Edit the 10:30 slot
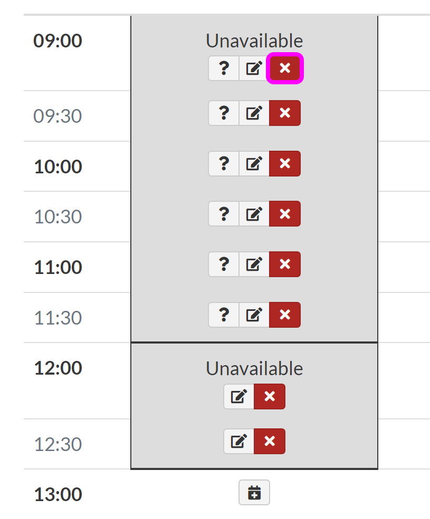430x519 pixels. coord(254,213)
